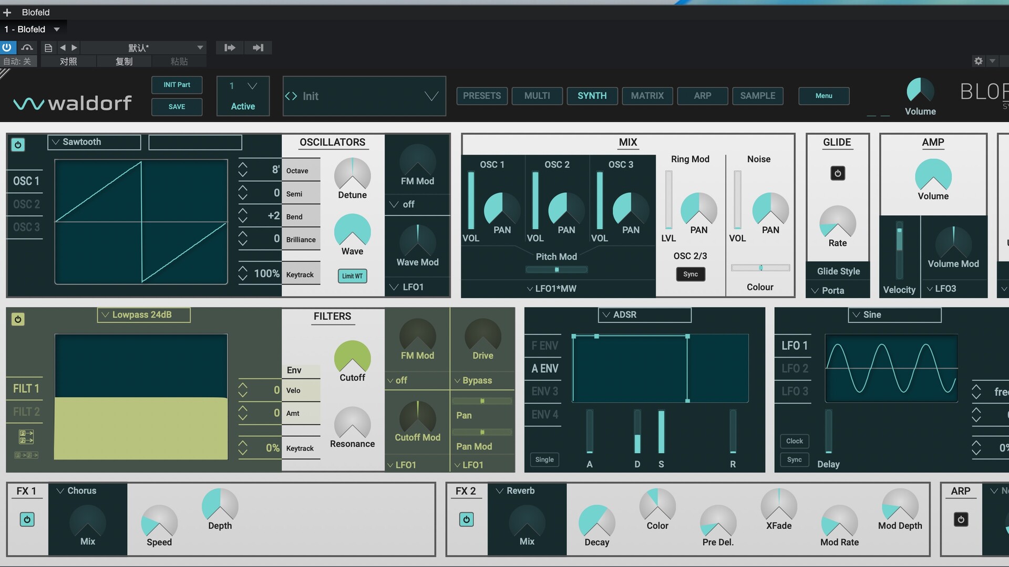Enable the Glide power switch
The height and width of the screenshot is (567, 1009).
click(838, 173)
